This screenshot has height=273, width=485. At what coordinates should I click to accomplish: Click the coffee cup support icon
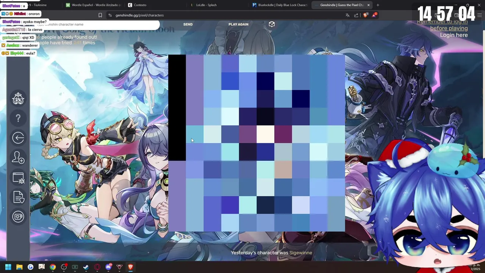pos(18,217)
